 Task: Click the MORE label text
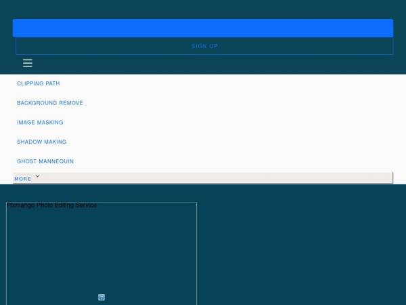pos(23,179)
